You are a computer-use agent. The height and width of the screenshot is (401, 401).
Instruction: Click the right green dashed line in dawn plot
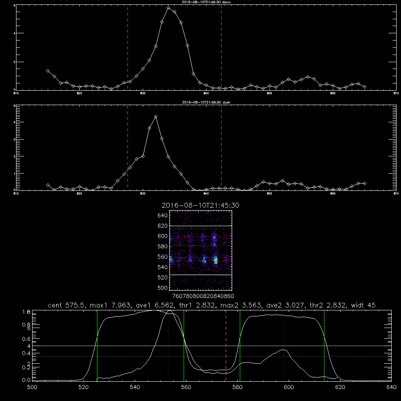[x=221, y=47]
